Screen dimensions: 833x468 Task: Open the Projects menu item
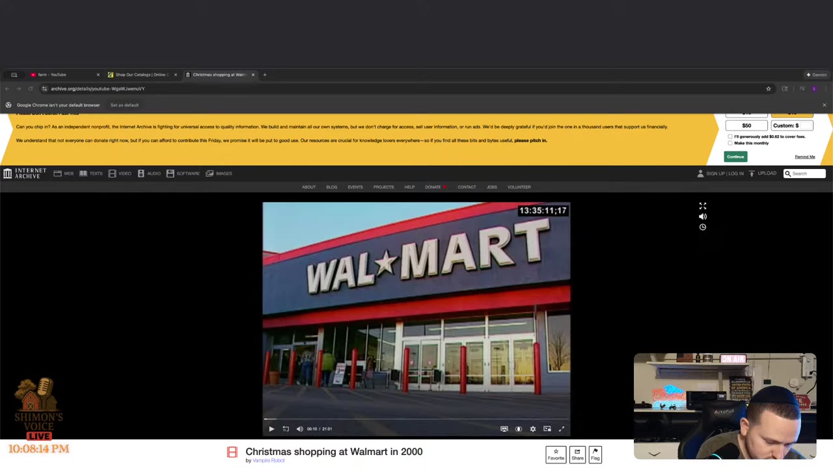point(383,187)
